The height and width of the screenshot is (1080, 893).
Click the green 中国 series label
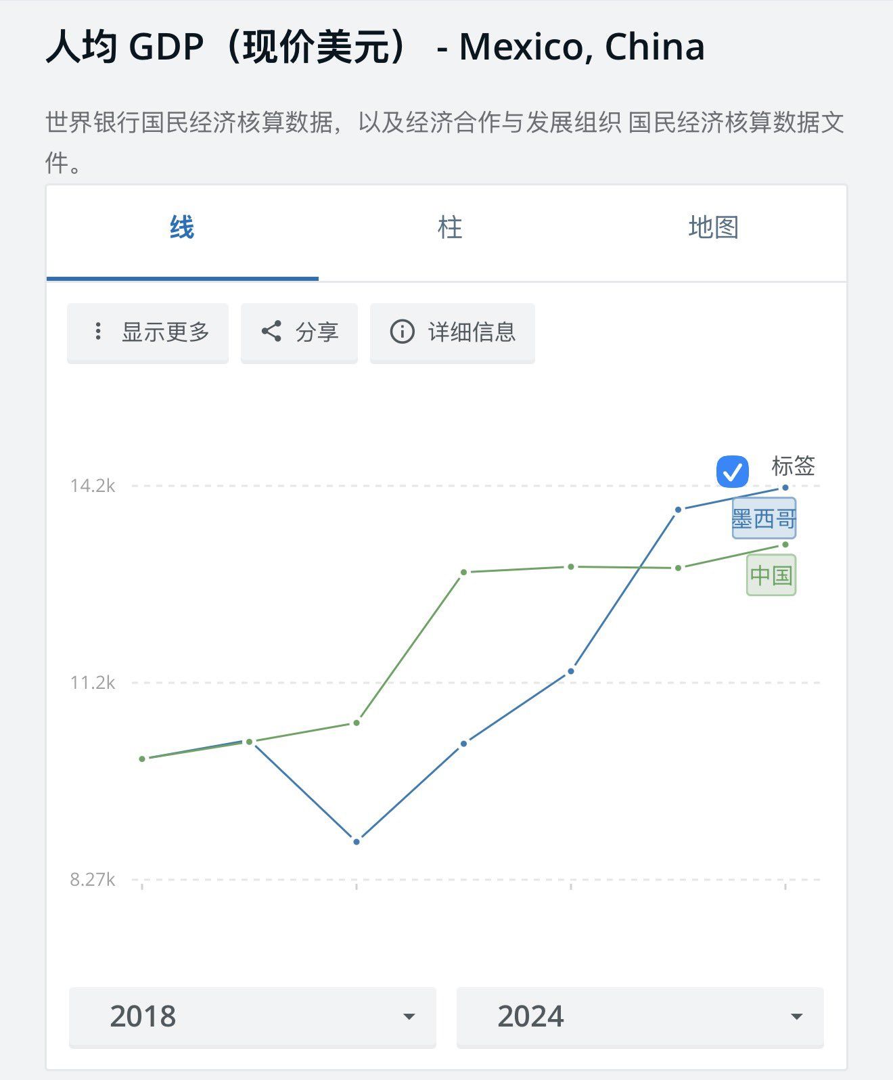[771, 575]
